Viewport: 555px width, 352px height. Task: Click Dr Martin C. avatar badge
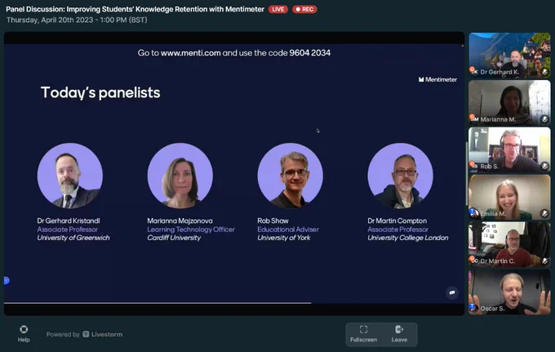coord(473,260)
